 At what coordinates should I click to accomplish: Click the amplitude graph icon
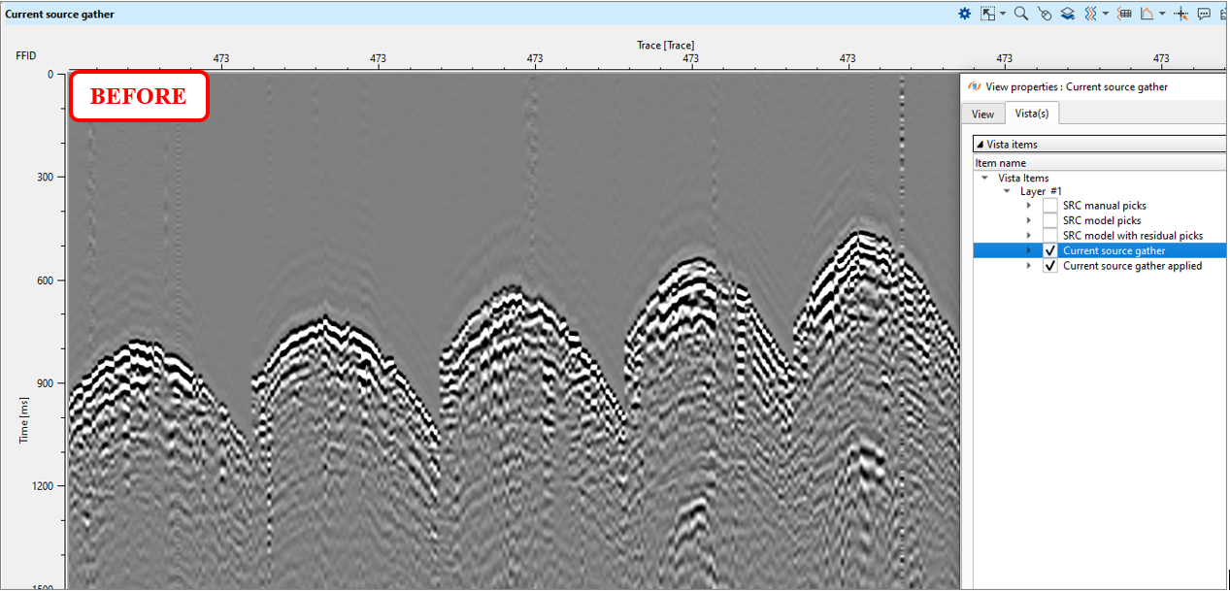pos(1147,14)
